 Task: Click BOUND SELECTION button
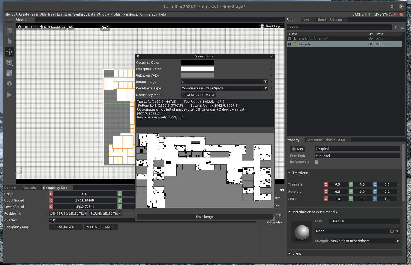106,214
